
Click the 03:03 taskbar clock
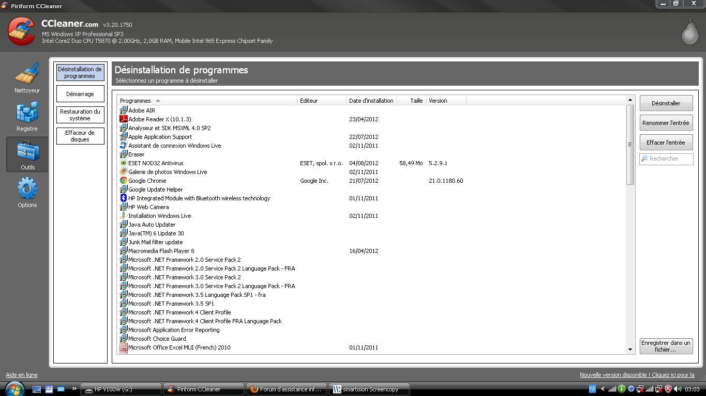(x=692, y=389)
